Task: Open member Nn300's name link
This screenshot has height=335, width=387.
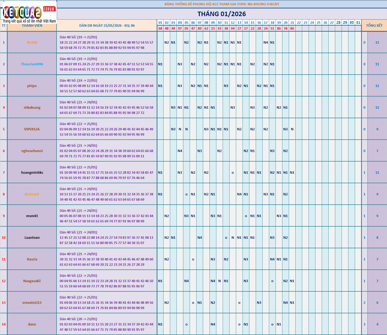Action: [x=32, y=43]
